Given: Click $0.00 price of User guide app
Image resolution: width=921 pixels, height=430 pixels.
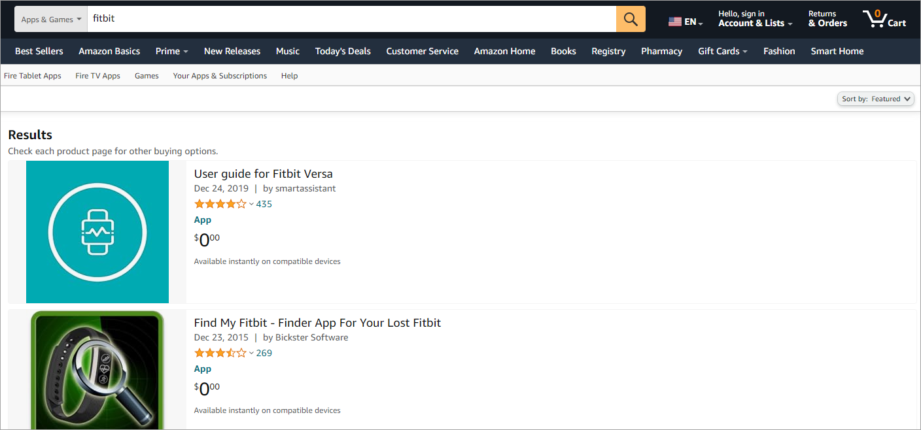Looking at the screenshot, I should coord(207,240).
